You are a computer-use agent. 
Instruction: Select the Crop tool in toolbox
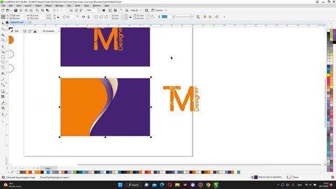click(x=3, y=35)
